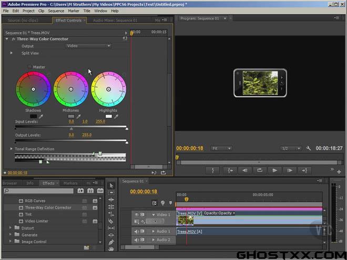Expand the Split View option
Screen dimensions: 347x260
(11, 53)
